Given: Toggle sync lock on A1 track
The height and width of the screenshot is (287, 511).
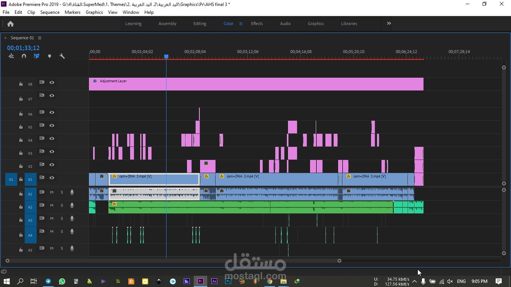Looking at the screenshot, I should click(x=42, y=192).
